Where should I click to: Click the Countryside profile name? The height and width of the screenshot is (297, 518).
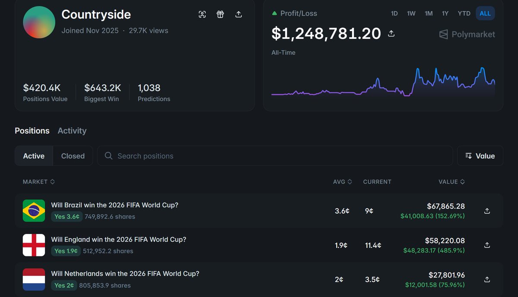(96, 14)
